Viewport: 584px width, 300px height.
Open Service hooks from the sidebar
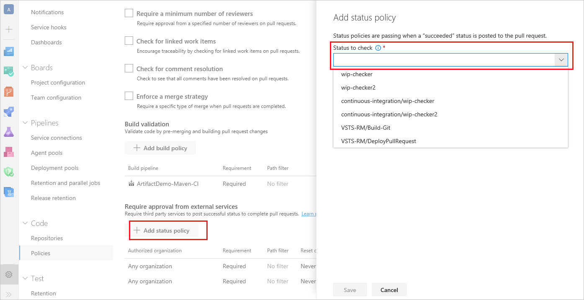point(49,27)
